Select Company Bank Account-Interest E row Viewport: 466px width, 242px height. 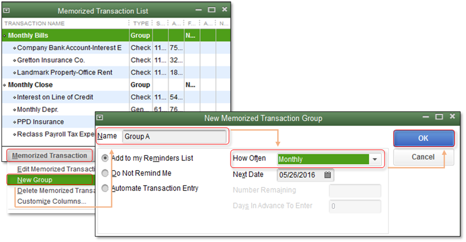coord(116,48)
